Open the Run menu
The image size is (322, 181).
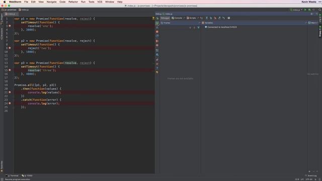[83, 2]
